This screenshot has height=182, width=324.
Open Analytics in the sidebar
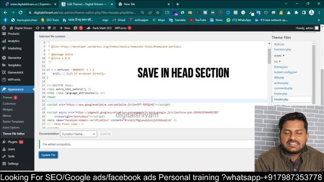[x=14, y=41]
